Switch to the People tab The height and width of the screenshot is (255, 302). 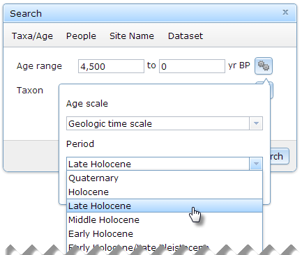coord(81,36)
